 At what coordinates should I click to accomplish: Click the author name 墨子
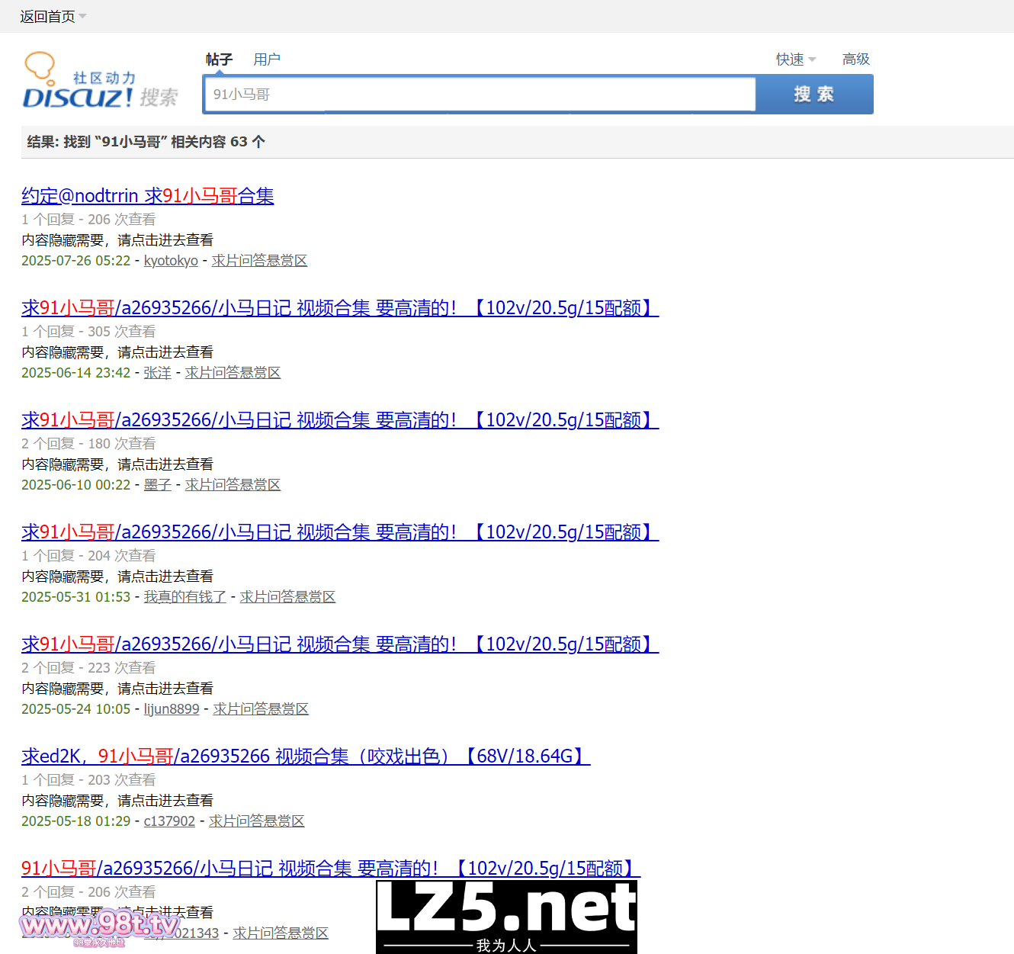[x=157, y=485]
